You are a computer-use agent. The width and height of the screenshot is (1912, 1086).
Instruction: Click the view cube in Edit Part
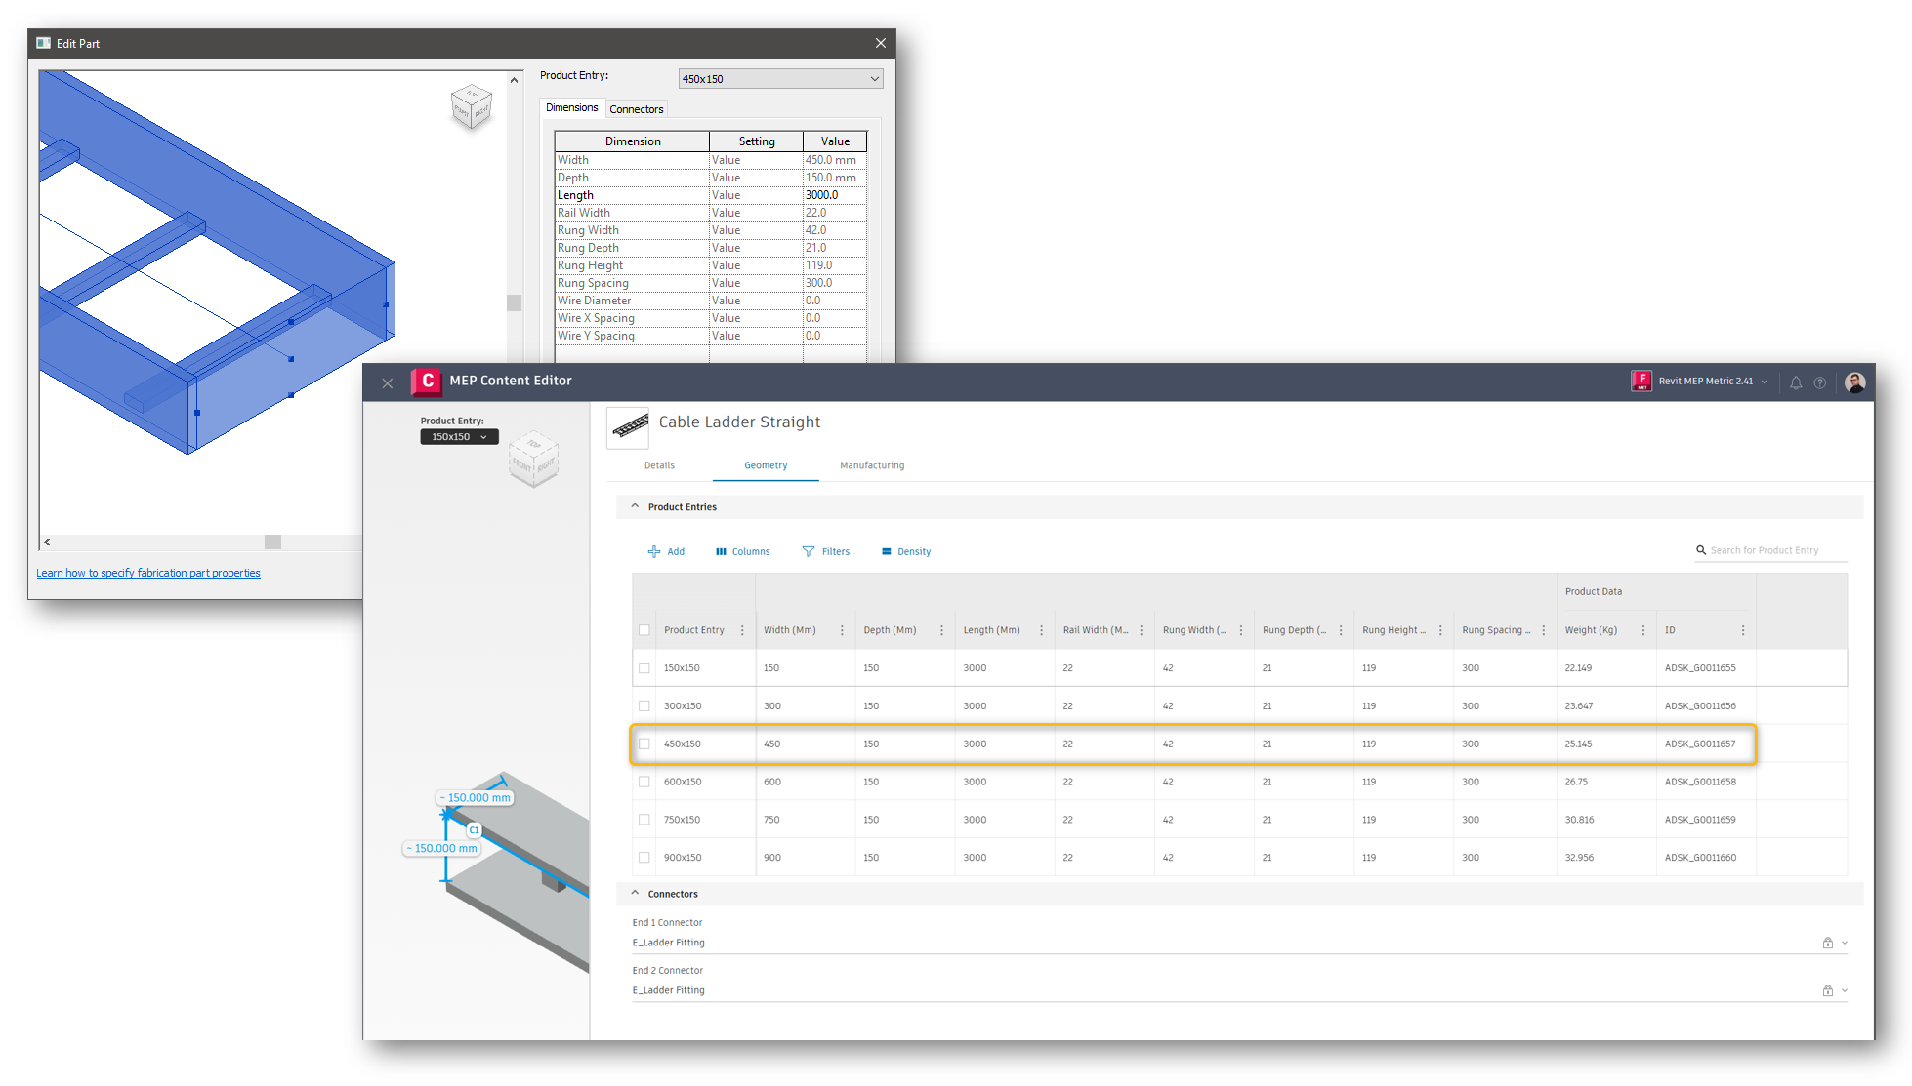pyautogui.click(x=472, y=107)
